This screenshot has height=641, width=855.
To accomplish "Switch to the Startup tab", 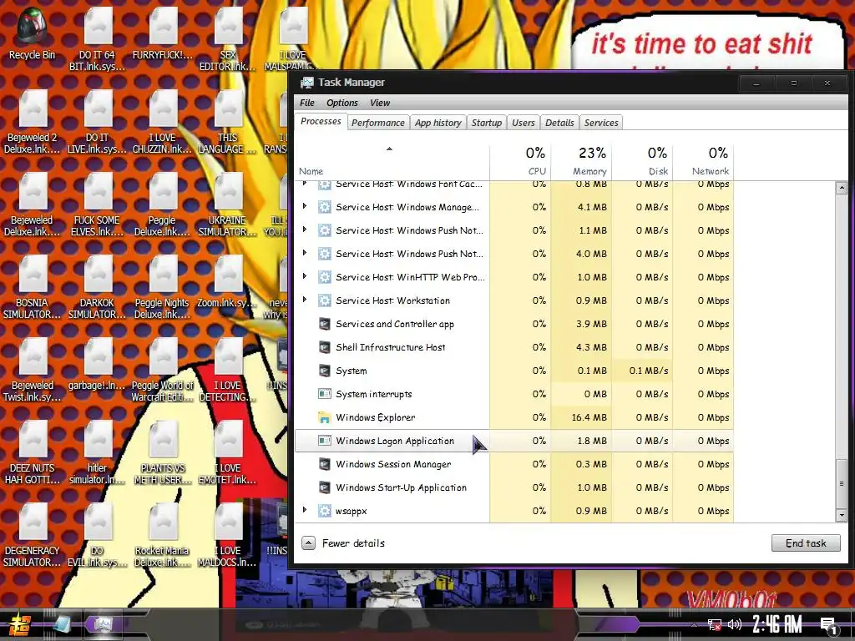I will (487, 123).
